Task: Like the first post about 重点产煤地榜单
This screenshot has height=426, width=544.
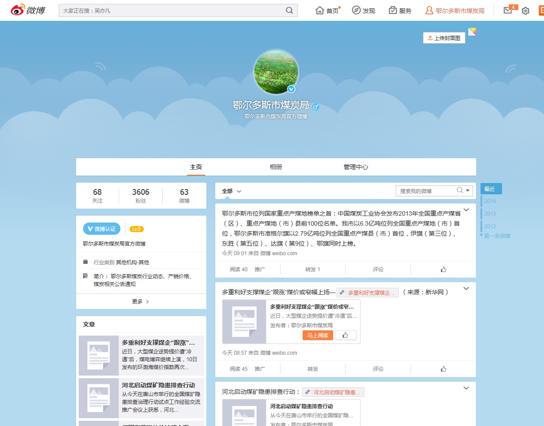Action: (x=444, y=270)
